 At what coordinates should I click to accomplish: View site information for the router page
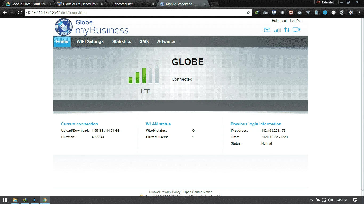pos(28,12)
